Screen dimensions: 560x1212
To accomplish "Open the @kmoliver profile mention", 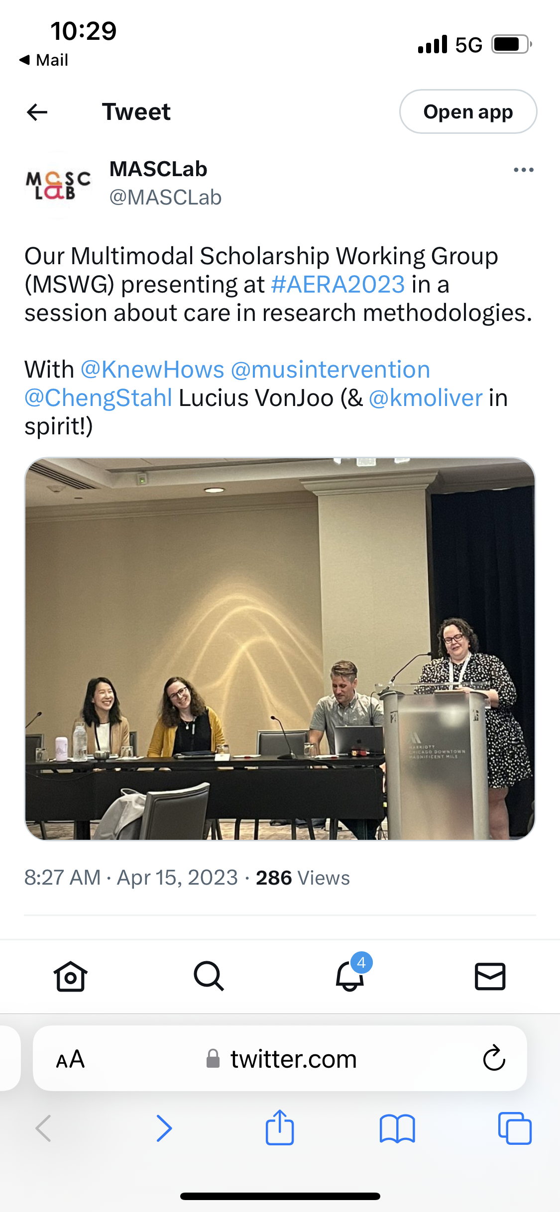I will pyautogui.click(x=426, y=398).
